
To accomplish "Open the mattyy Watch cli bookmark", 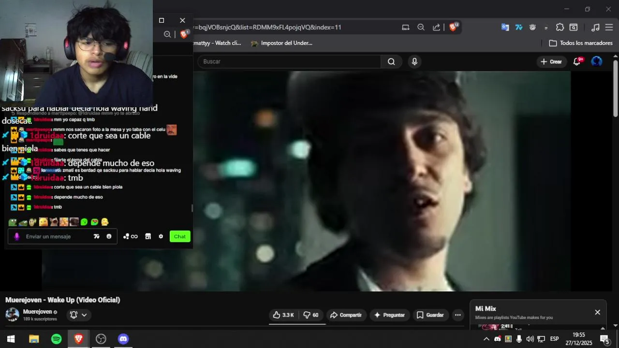I will tap(218, 43).
